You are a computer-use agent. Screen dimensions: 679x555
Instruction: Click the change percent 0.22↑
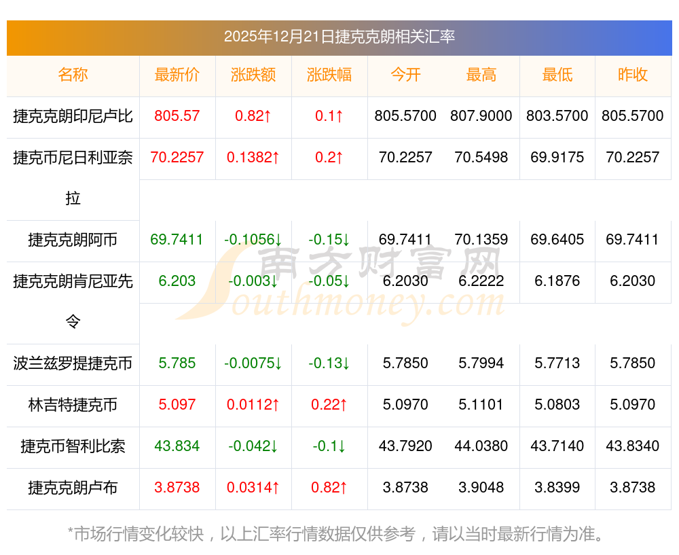[x=329, y=405]
